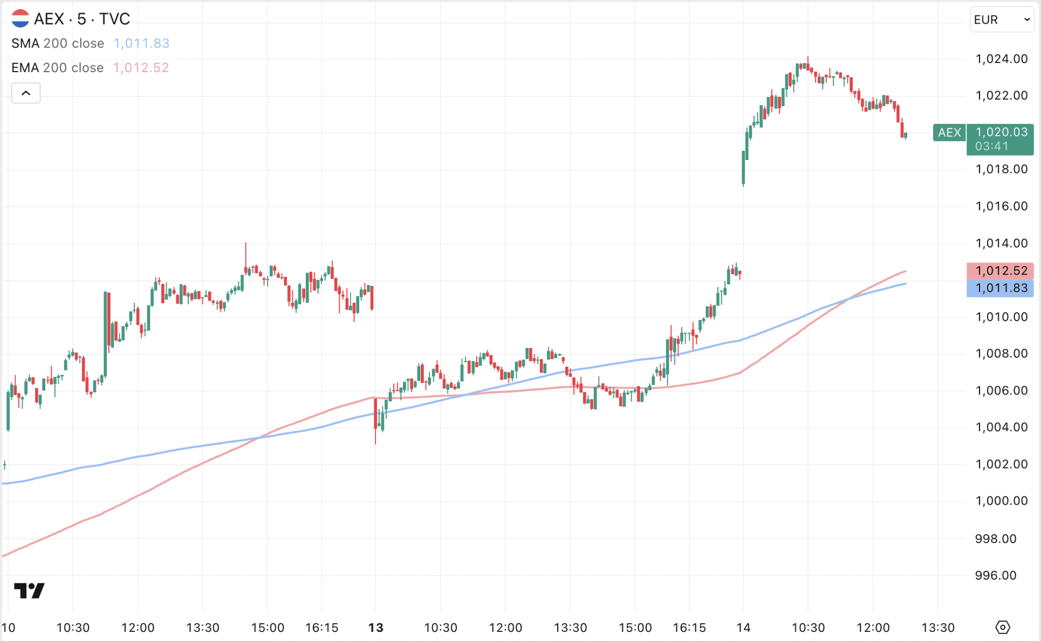Click the AEX · 5 · TVC title
Image resolution: width=1041 pixels, height=641 pixels.
tap(82, 19)
